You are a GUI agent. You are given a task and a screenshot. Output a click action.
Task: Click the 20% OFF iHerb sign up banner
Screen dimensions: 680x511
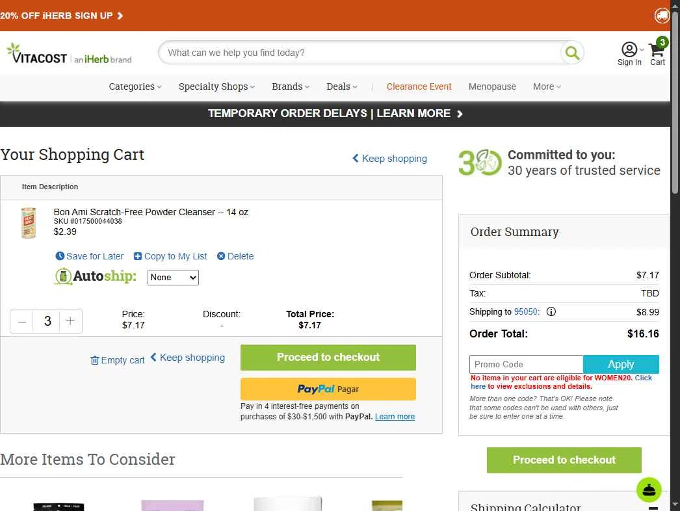coord(62,16)
